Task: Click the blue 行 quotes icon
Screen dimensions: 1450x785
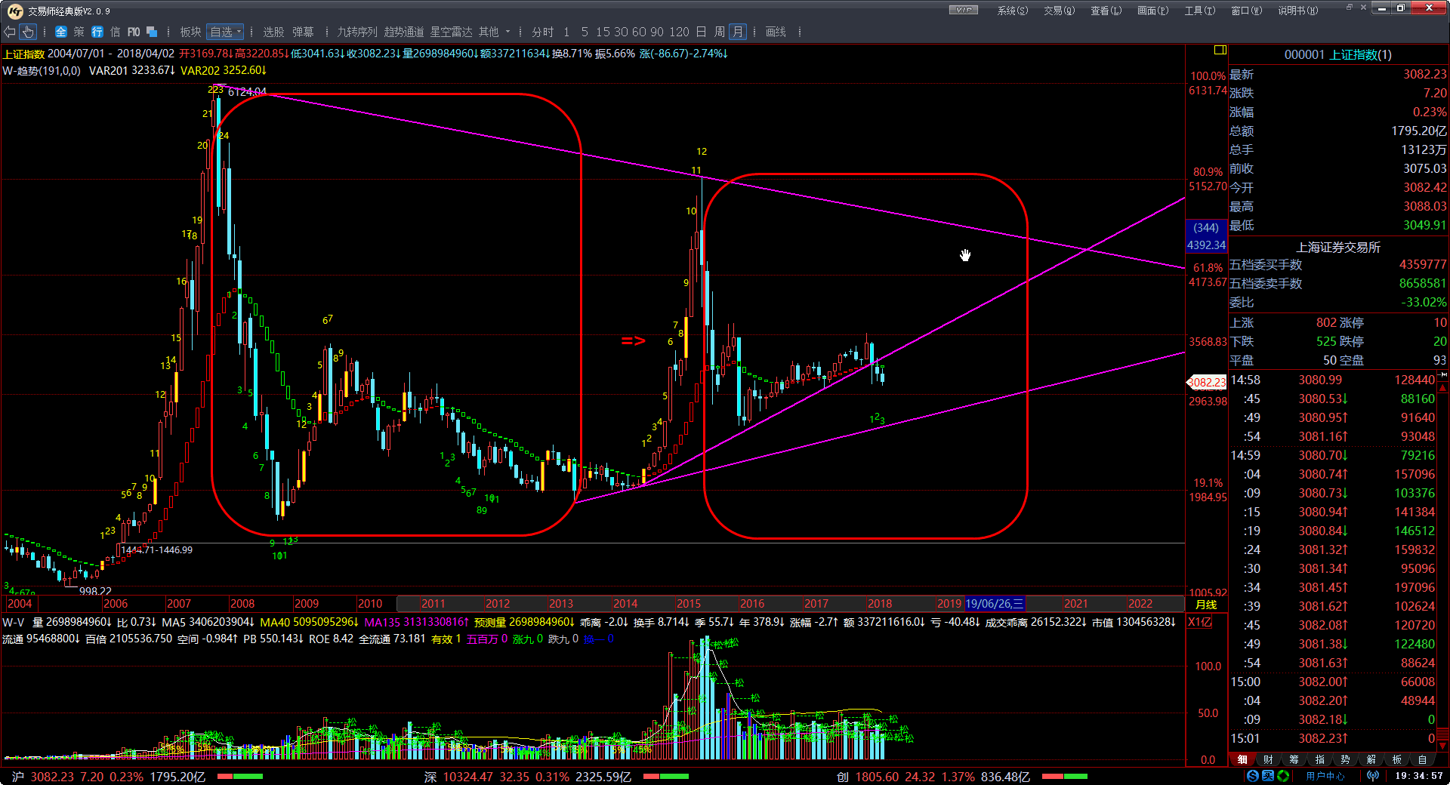Action: [97, 32]
